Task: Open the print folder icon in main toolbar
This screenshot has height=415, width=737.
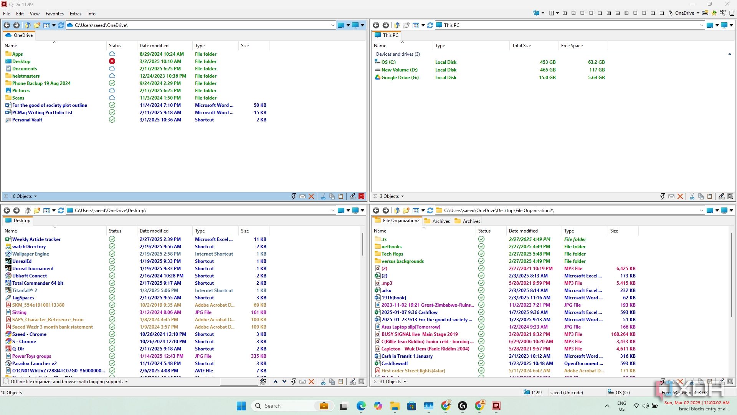Action: 705,13
